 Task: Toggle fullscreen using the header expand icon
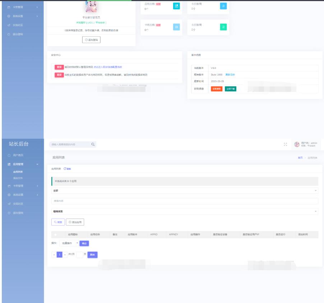point(285,144)
